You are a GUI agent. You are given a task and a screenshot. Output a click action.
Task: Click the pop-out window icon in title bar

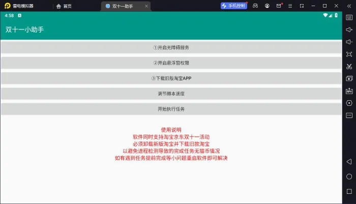302,6
